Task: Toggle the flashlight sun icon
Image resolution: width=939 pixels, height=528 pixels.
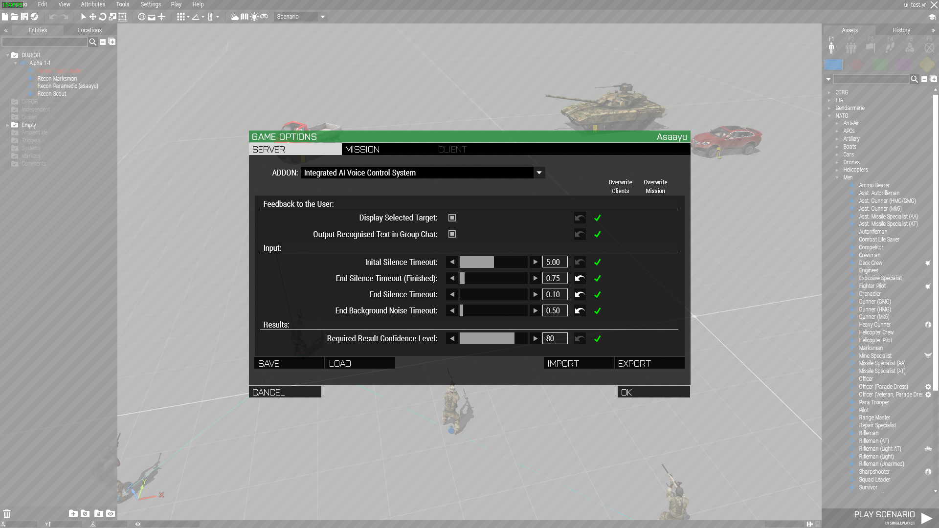Action: 254,17
